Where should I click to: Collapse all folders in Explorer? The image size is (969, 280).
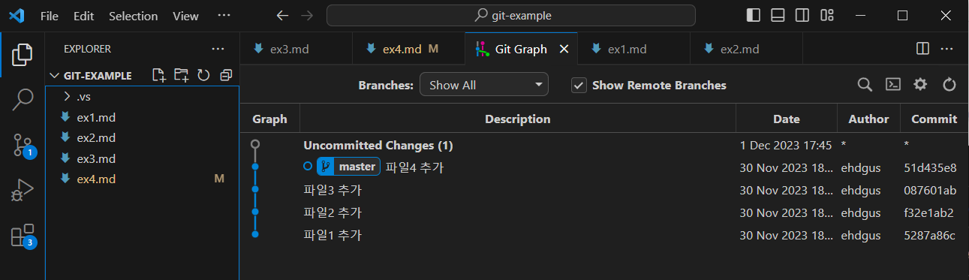pos(225,75)
